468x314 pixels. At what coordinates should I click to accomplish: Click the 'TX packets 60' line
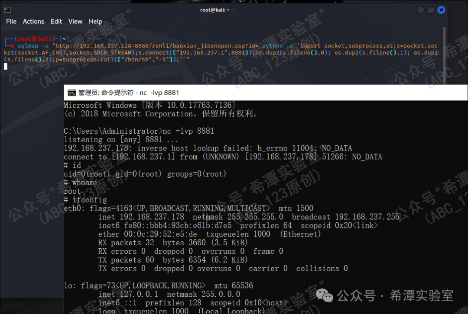click(x=173, y=260)
